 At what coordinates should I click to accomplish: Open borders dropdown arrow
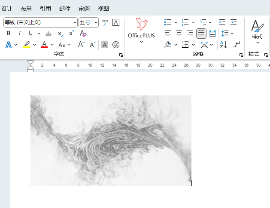pyautogui.click(x=193, y=45)
